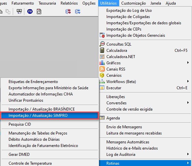The image size is (192, 166).
Task: Select Manutenção de Tabelas de Preços
Action: pos(50,133)
